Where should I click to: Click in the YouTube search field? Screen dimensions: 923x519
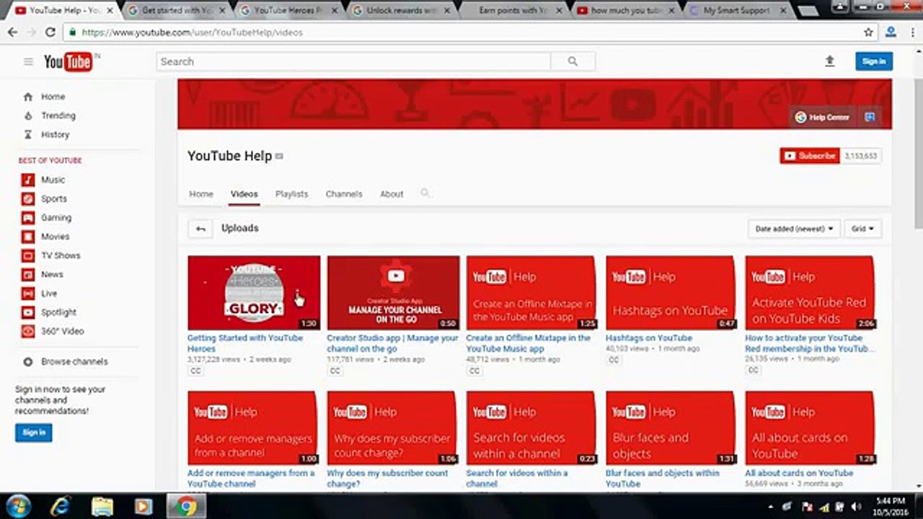(353, 62)
